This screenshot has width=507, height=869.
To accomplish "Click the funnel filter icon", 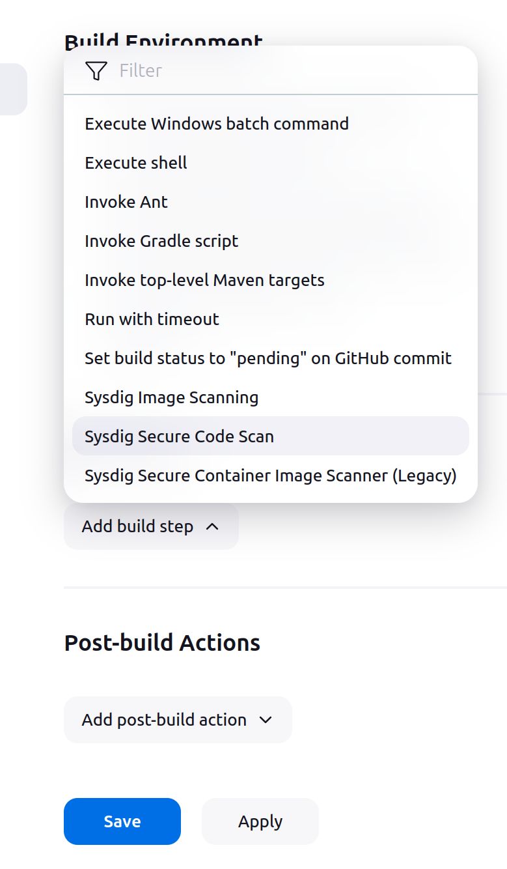I will click(96, 70).
